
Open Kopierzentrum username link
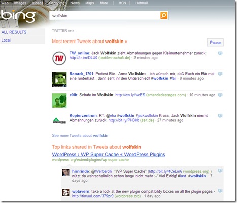pos(83,116)
